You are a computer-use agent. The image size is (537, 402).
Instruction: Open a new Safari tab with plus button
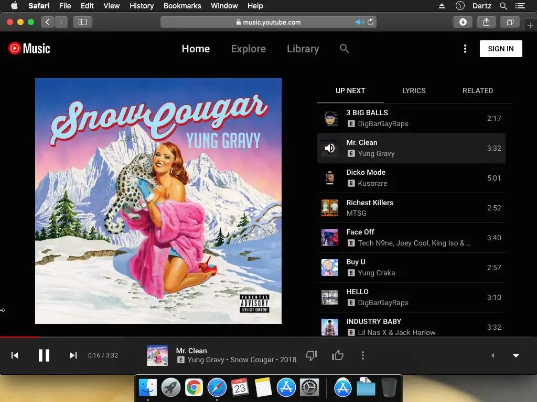pos(530,25)
